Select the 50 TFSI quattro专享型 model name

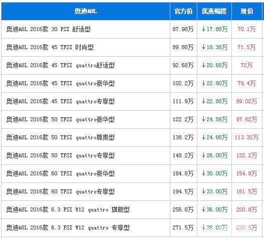[61, 155]
